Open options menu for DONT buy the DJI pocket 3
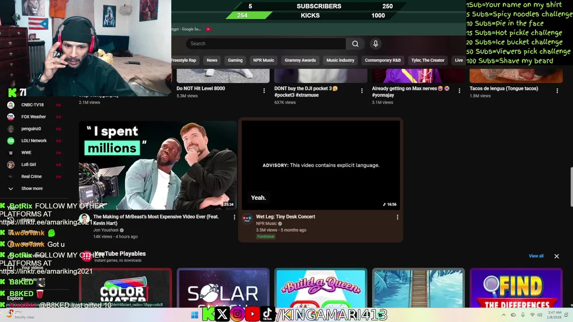This screenshot has height=322, width=573. [x=362, y=91]
